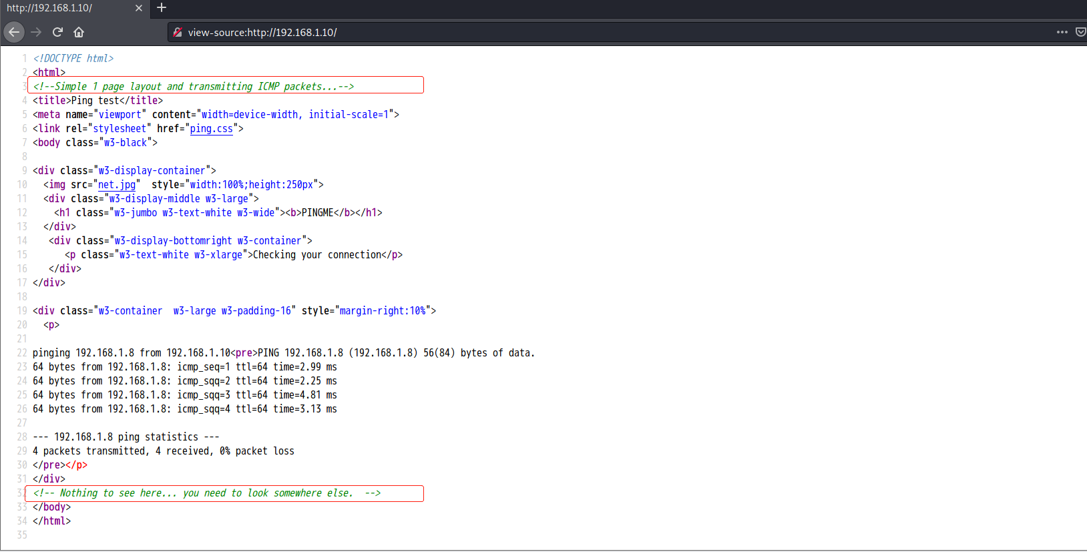Click the </pre></p> closing tags line
Image resolution: width=1087 pixels, height=552 pixels.
click(60, 465)
